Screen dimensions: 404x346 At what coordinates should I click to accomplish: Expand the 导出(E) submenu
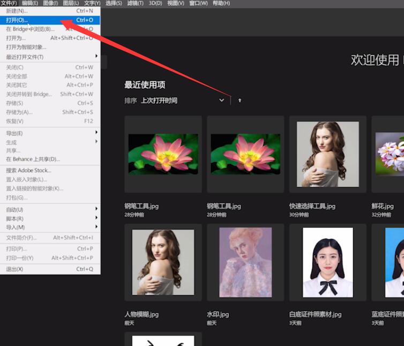50,133
